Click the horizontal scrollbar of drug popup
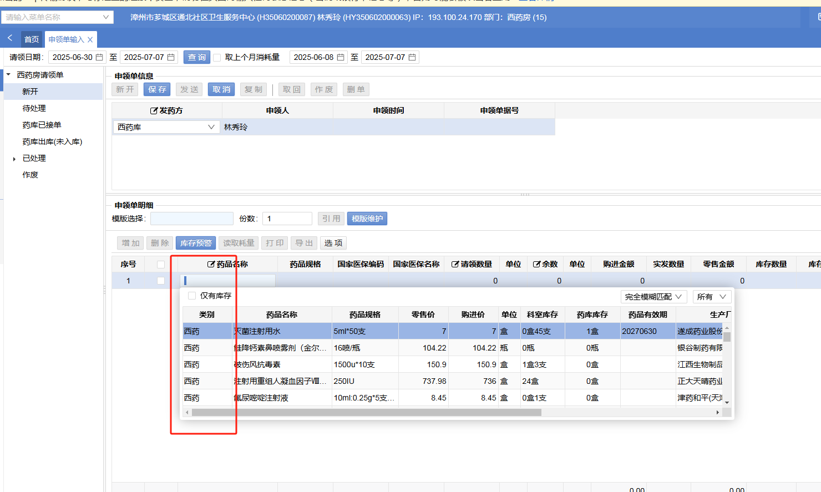Viewport: 821px width, 492px height. pyautogui.click(x=367, y=412)
